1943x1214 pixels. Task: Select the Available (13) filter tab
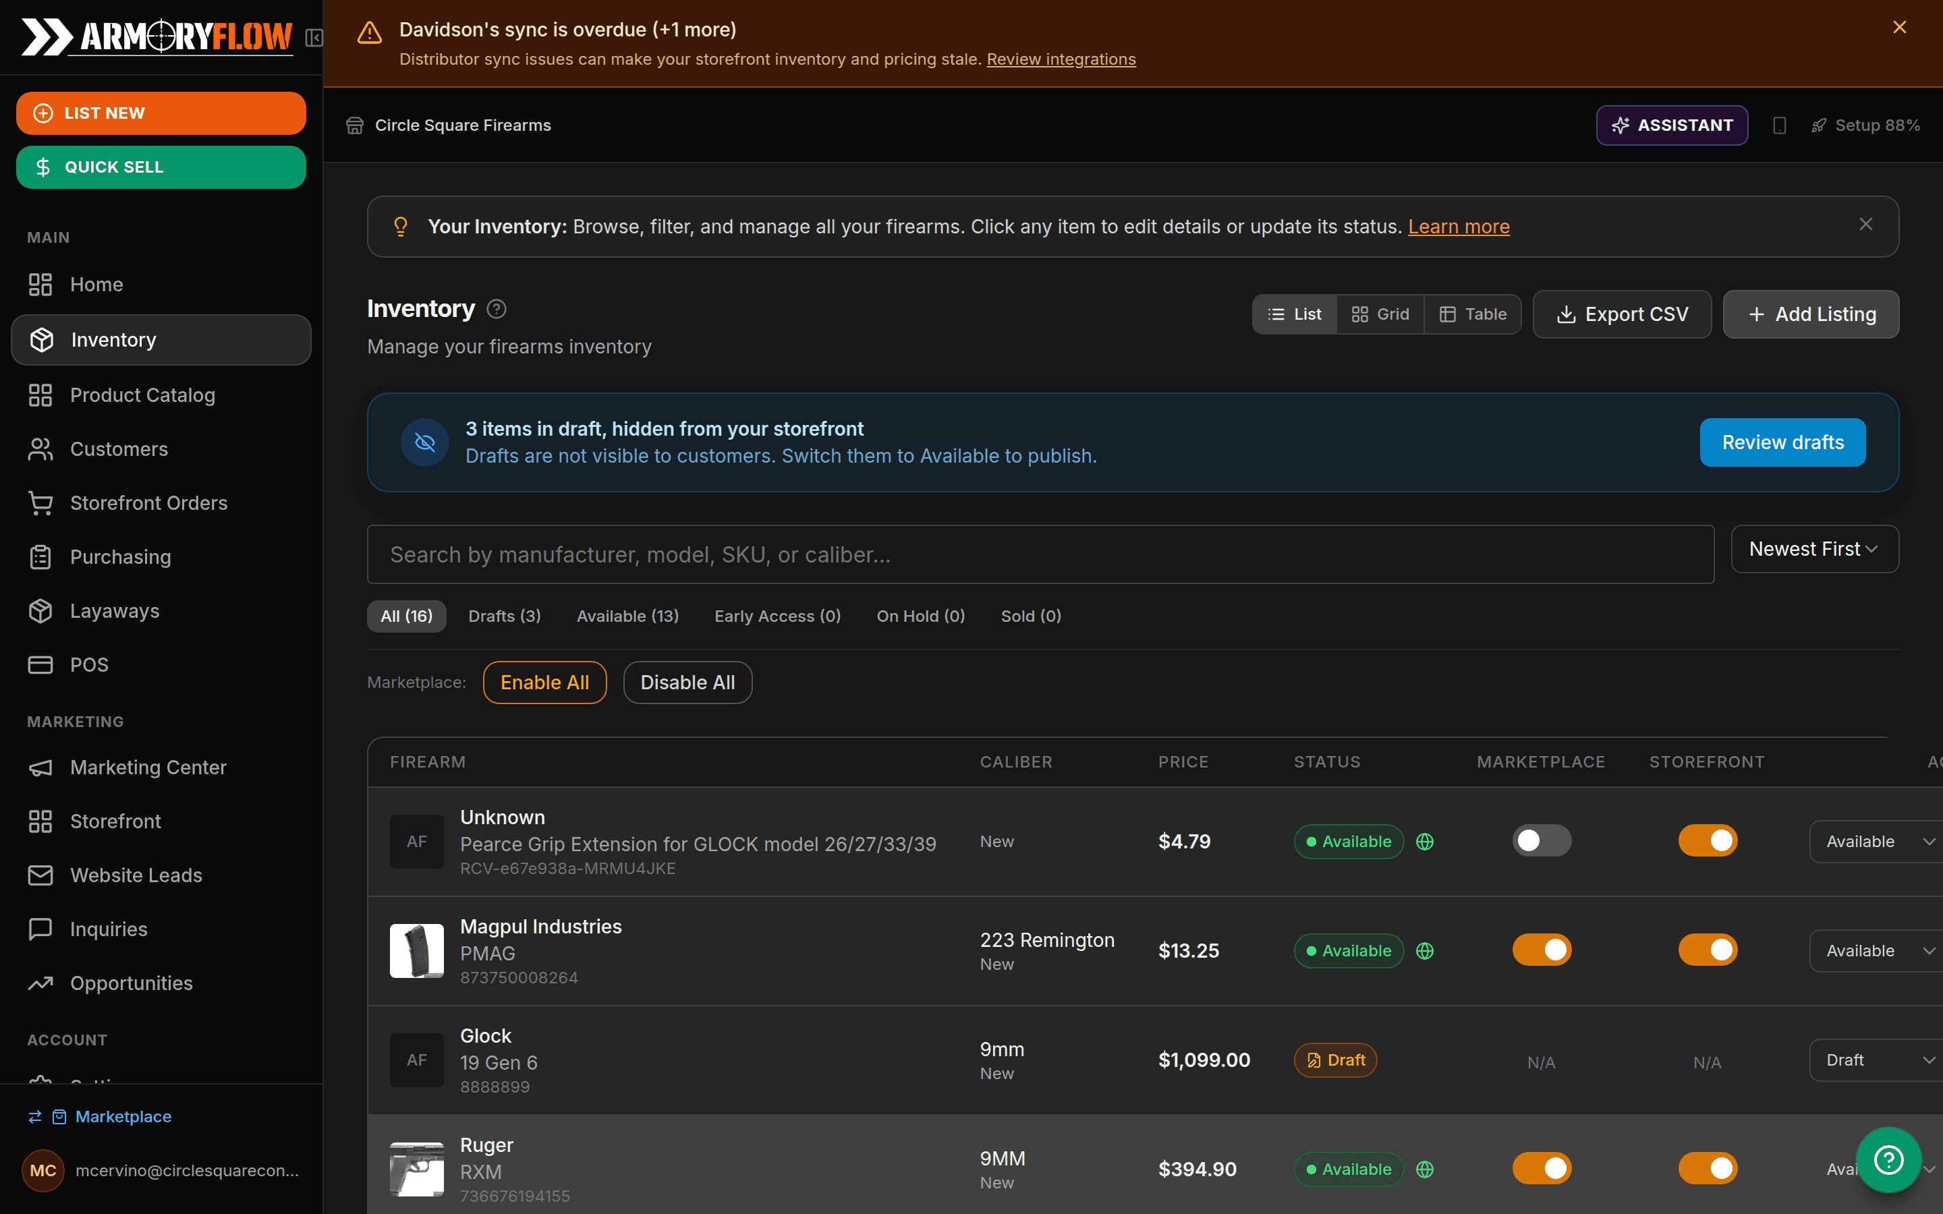point(628,616)
